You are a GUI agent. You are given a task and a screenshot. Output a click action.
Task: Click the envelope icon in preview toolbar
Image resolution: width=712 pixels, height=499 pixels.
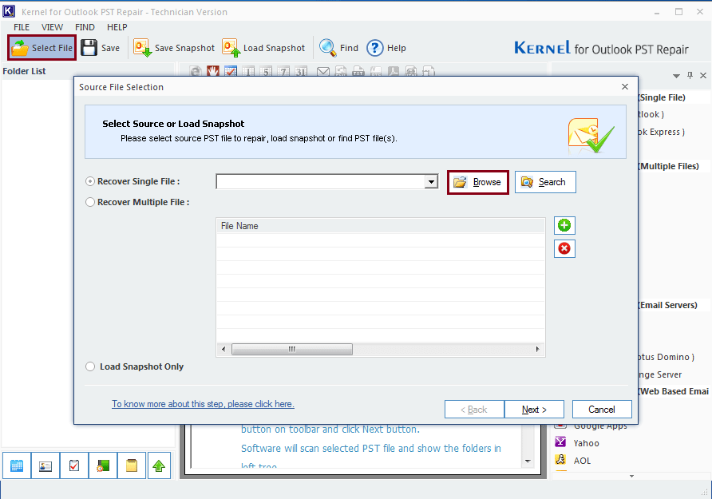[x=322, y=71]
